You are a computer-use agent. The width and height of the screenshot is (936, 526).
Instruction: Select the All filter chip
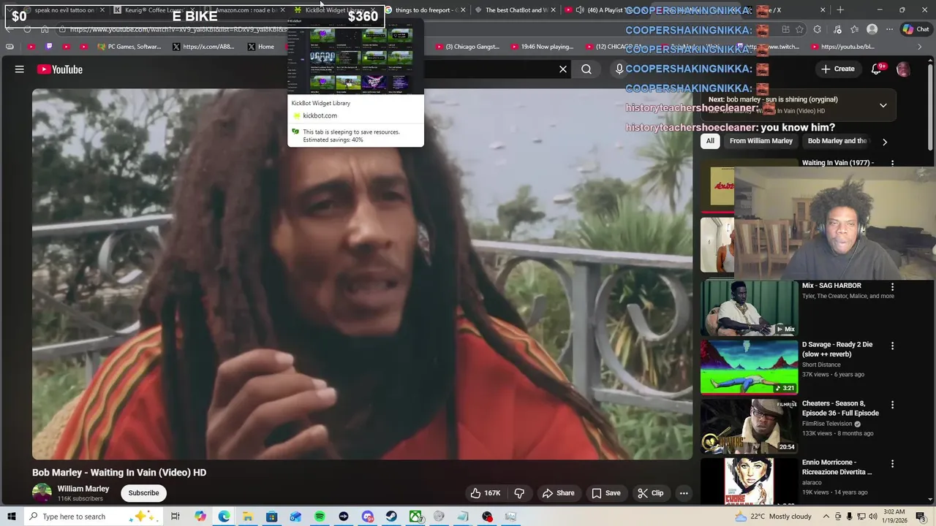pos(710,141)
